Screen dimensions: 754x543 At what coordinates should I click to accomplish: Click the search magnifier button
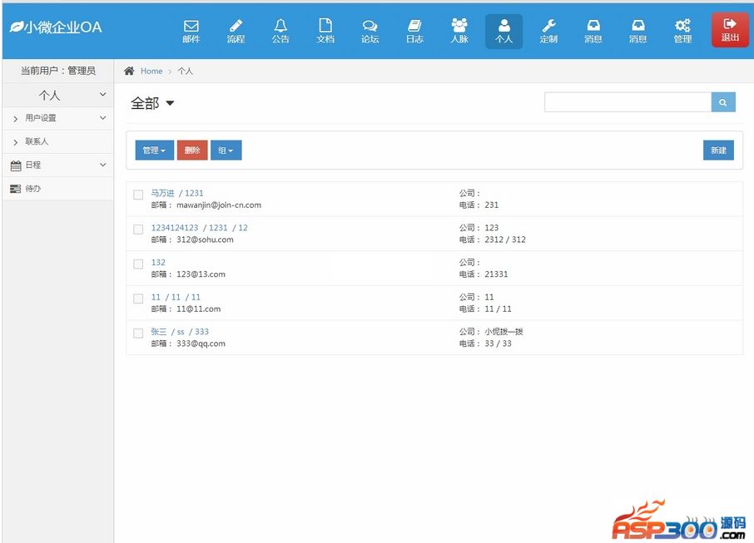(722, 102)
